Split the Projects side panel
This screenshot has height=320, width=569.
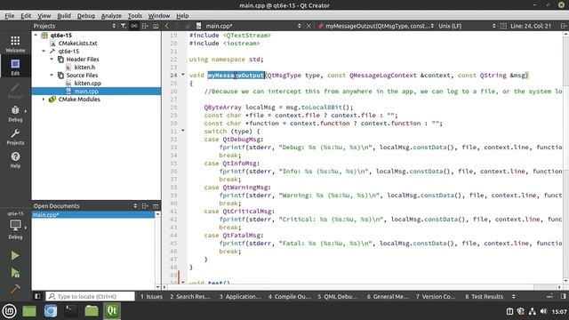145,26
